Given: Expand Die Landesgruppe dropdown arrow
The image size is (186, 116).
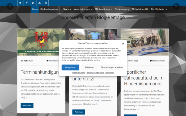Looking at the screenshot, I should 60,9.
